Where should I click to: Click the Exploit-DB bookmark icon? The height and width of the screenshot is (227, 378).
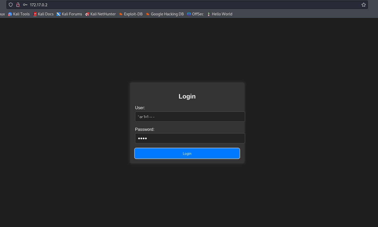[x=121, y=14]
